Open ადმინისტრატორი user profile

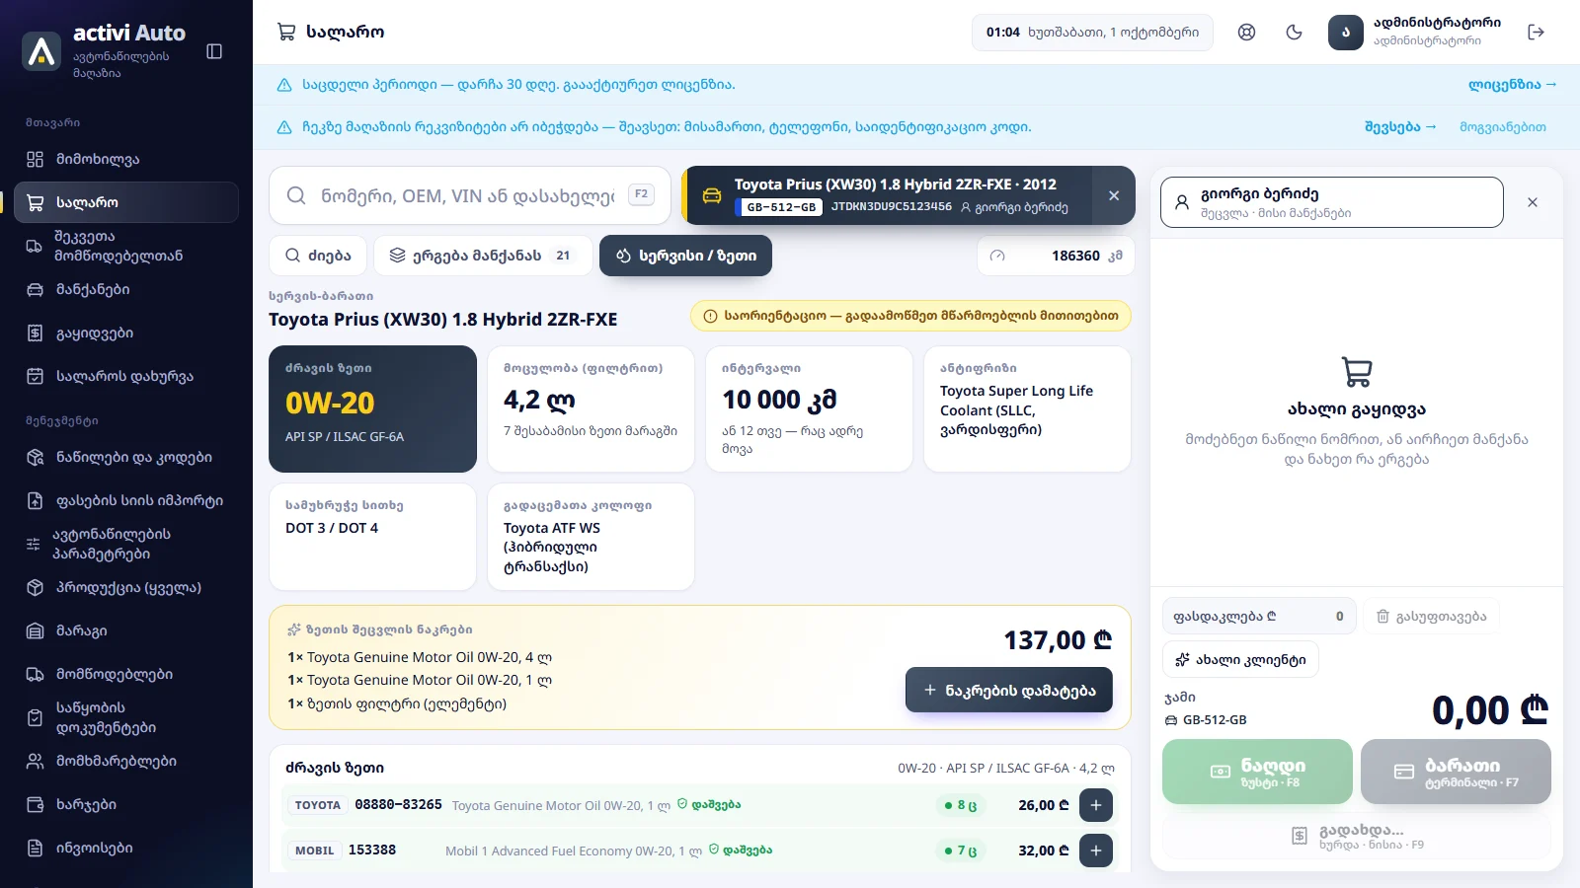[x=1414, y=33]
